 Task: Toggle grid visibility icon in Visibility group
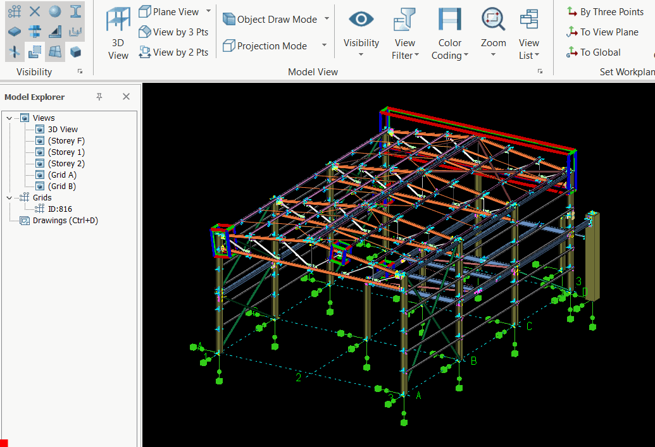pos(15,11)
